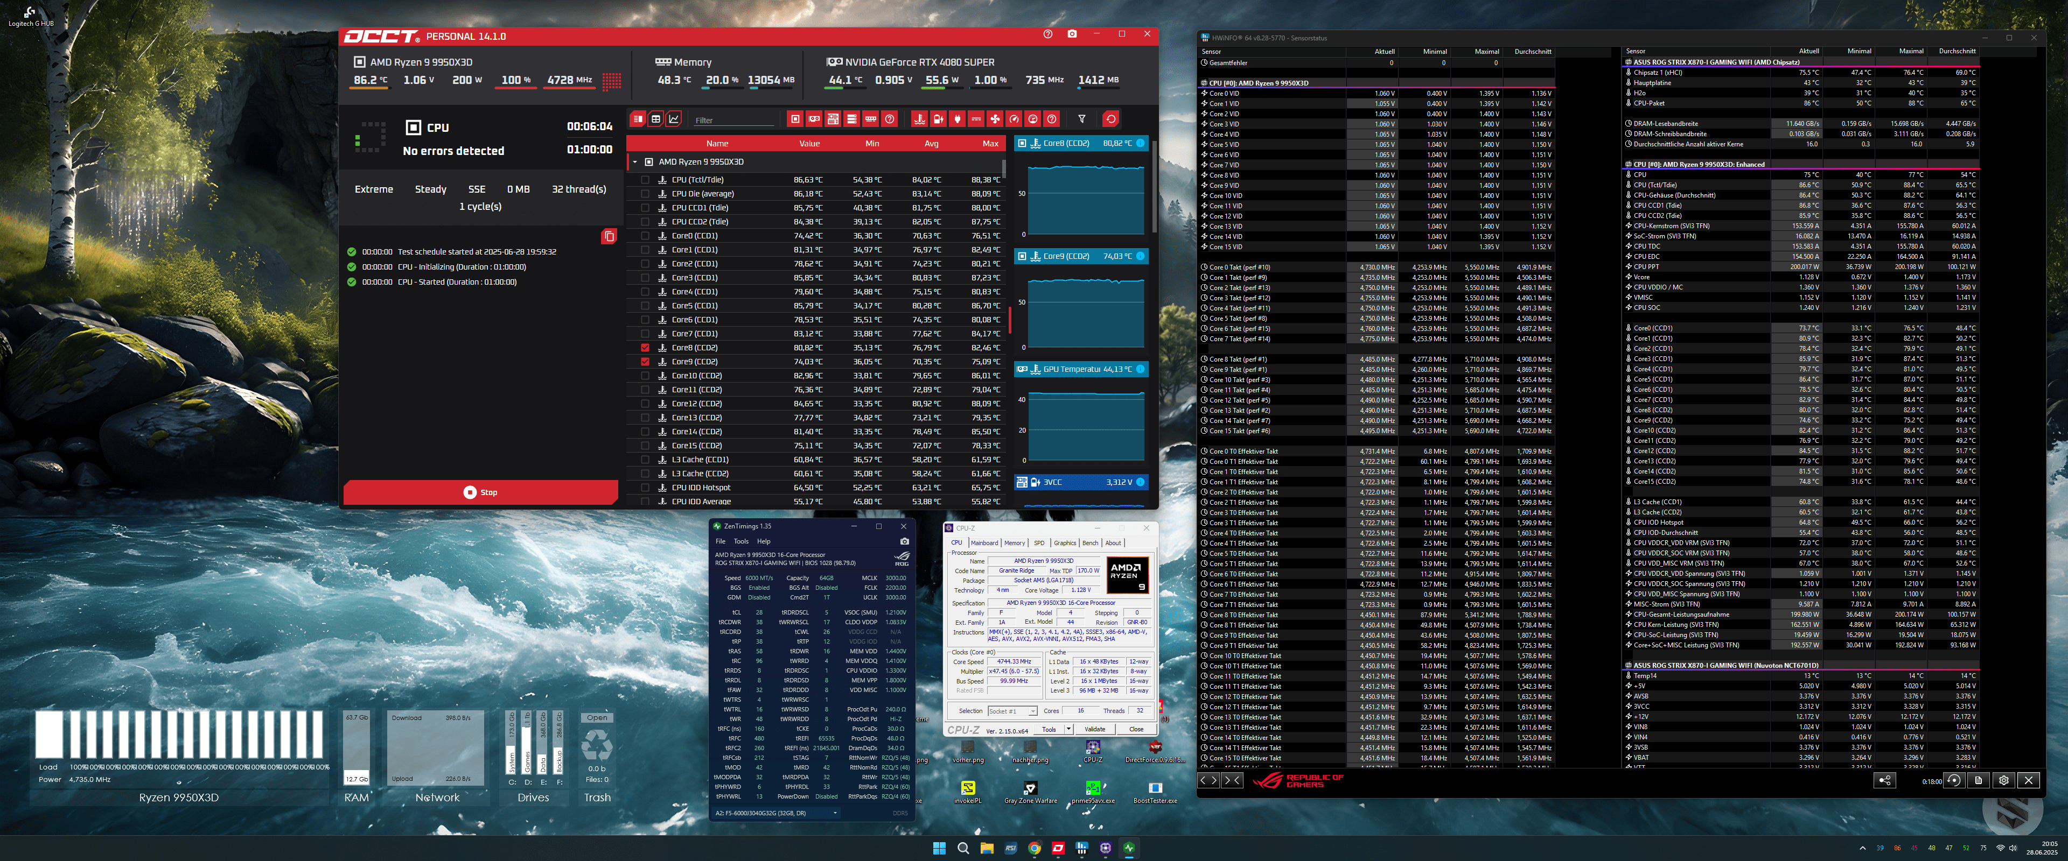
Task: Open Windows Start menu on taskbar
Action: (x=939, y=848)
